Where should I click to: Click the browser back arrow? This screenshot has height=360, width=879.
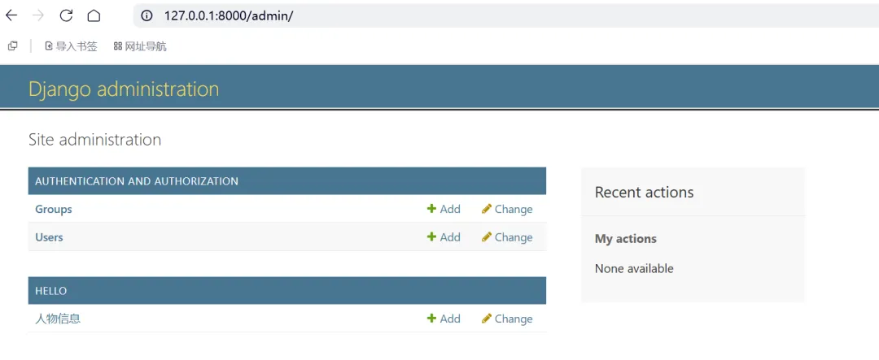[11, 15]
